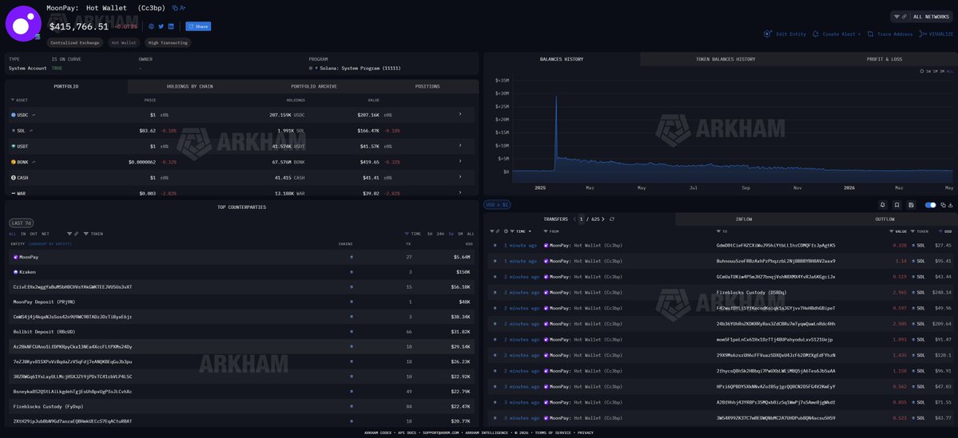958x438 pixels.
Task: Click Trace Address link
Action: (890, 34)
